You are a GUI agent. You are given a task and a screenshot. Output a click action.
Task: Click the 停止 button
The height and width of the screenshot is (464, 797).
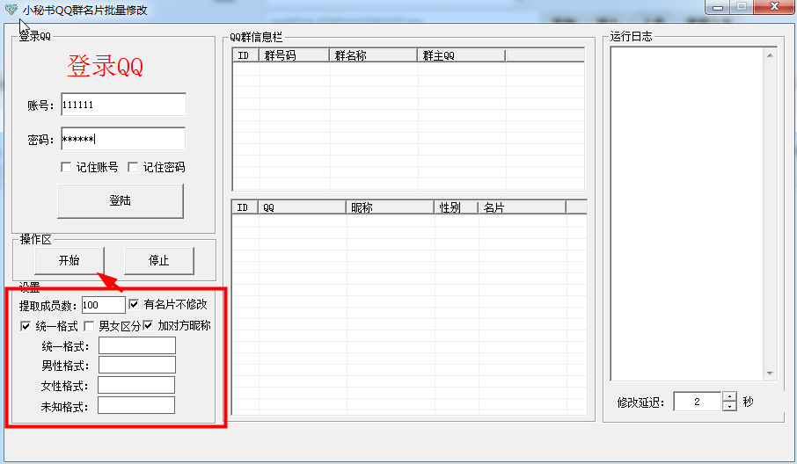point(158,260)
